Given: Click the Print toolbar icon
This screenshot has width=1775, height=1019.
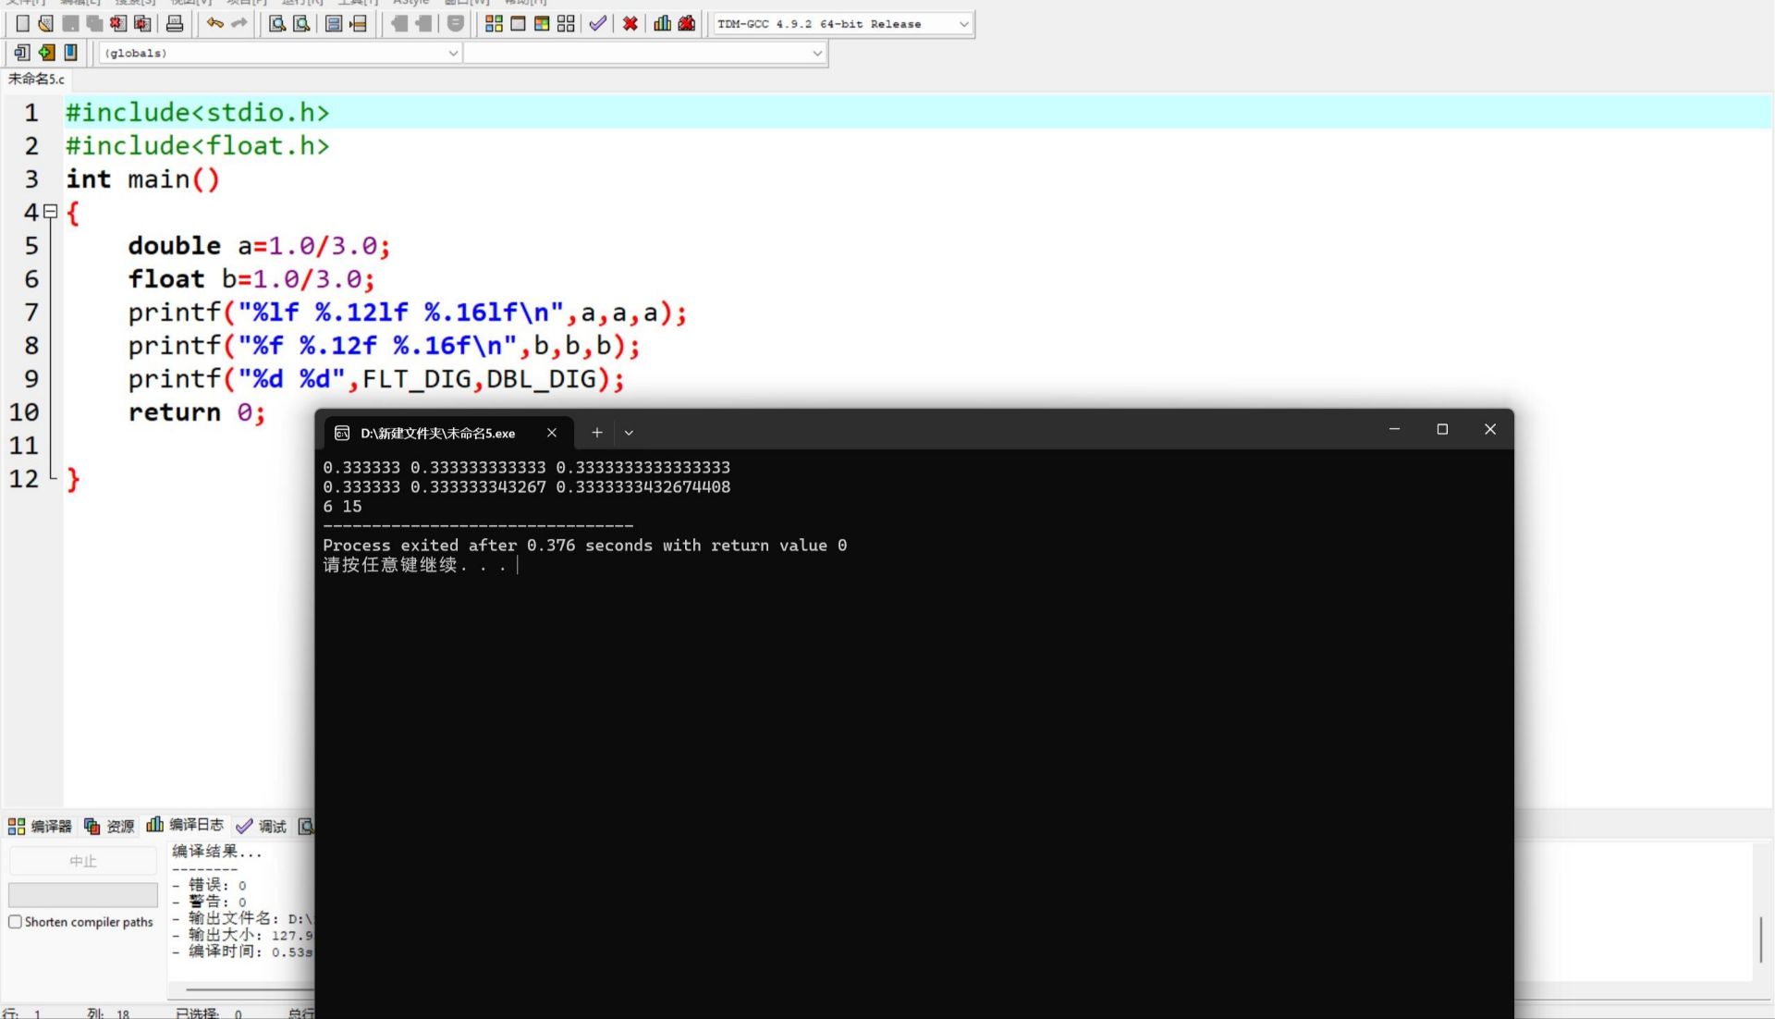Looking at the screenshot, I should (175, 24).
